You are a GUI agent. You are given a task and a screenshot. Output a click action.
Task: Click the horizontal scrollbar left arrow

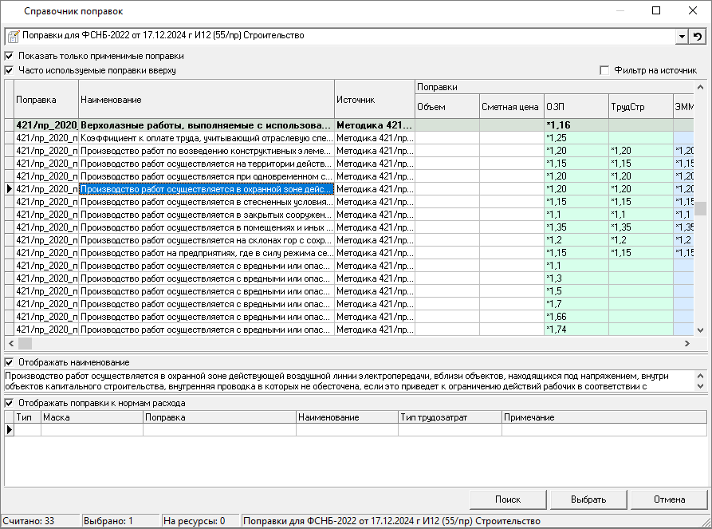pos(10,343)
